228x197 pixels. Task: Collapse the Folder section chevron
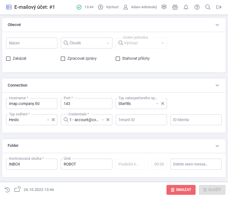coord(217,146)
